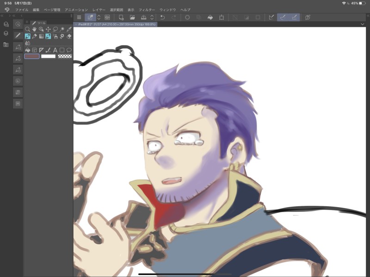
Task: Choose the brown main drawing color
Action: tap(32, 56)
